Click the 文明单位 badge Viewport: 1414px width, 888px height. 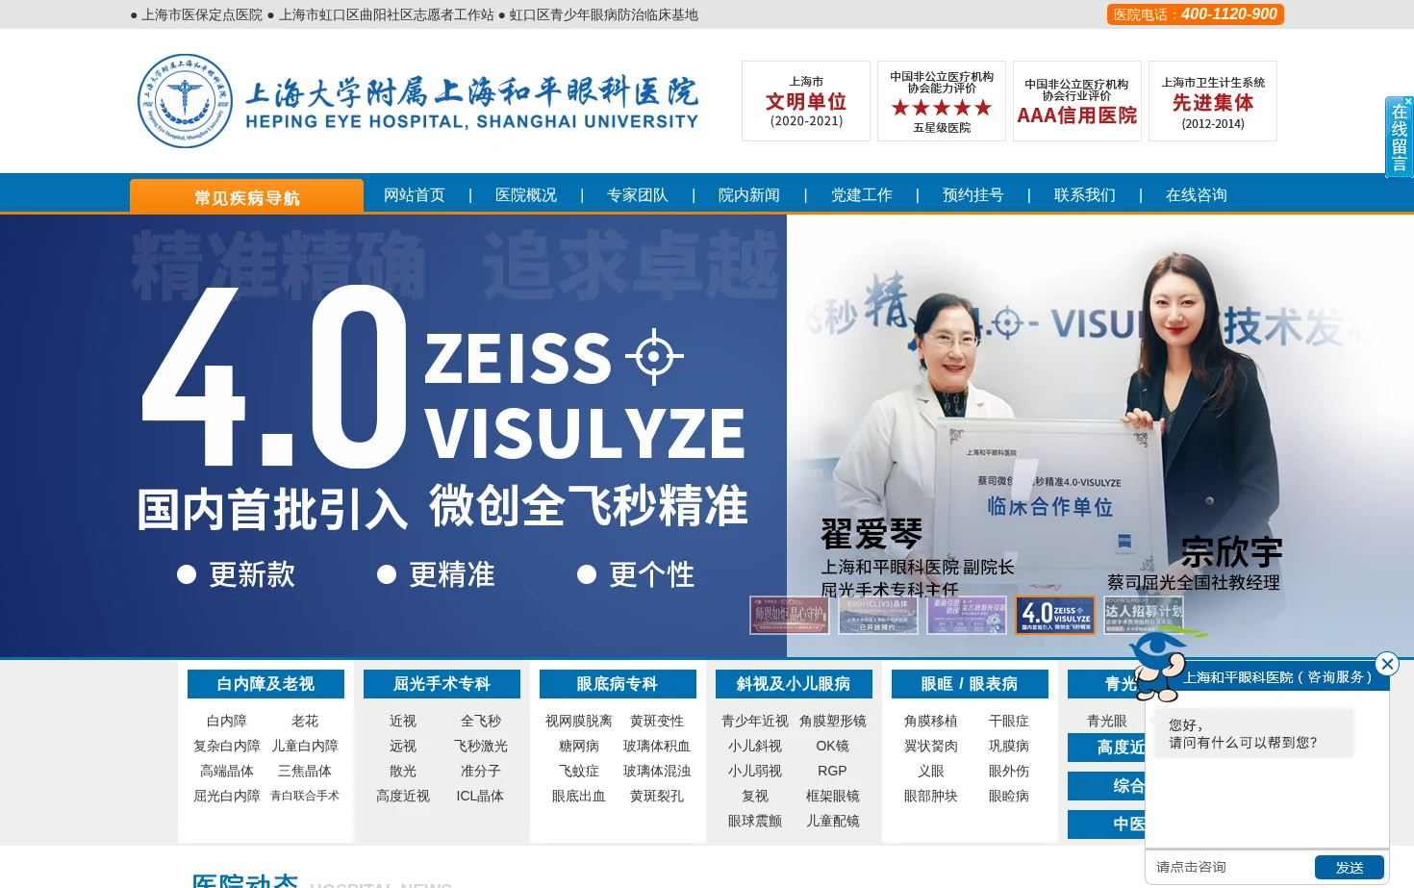pos(806,101)
